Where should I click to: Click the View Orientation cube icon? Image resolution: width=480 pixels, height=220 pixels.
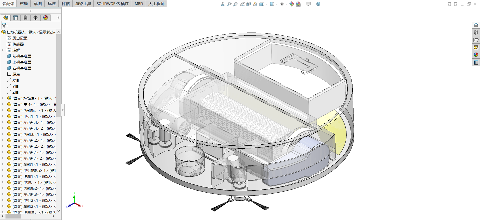261,4
